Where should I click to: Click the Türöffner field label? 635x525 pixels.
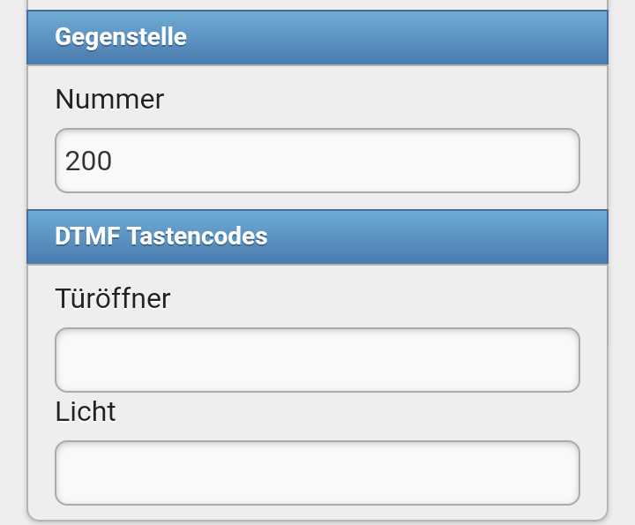coord(113,298)
